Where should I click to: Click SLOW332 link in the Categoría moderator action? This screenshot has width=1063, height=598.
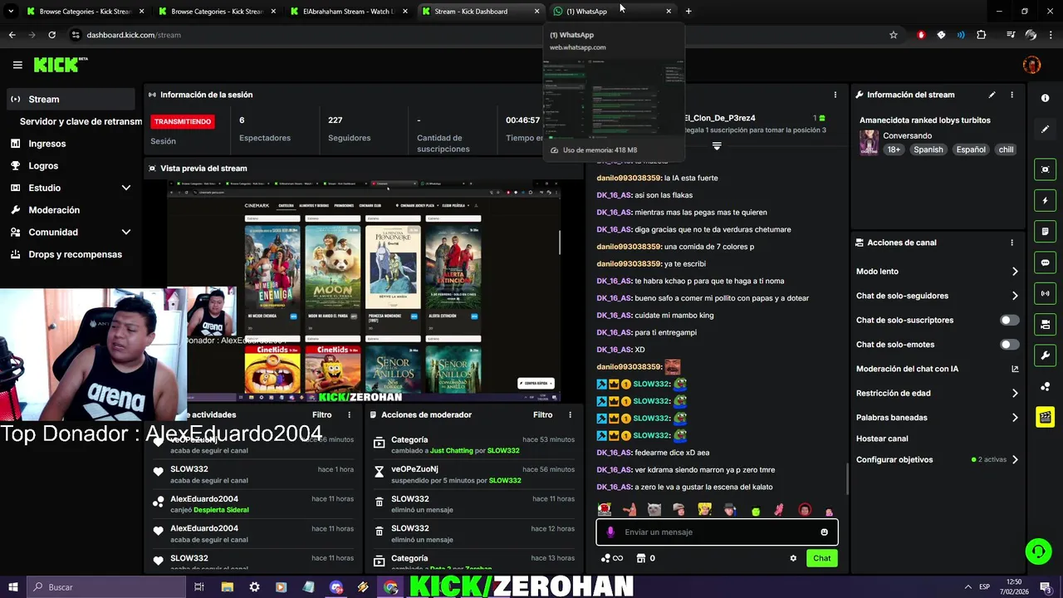tap(503, 451)
